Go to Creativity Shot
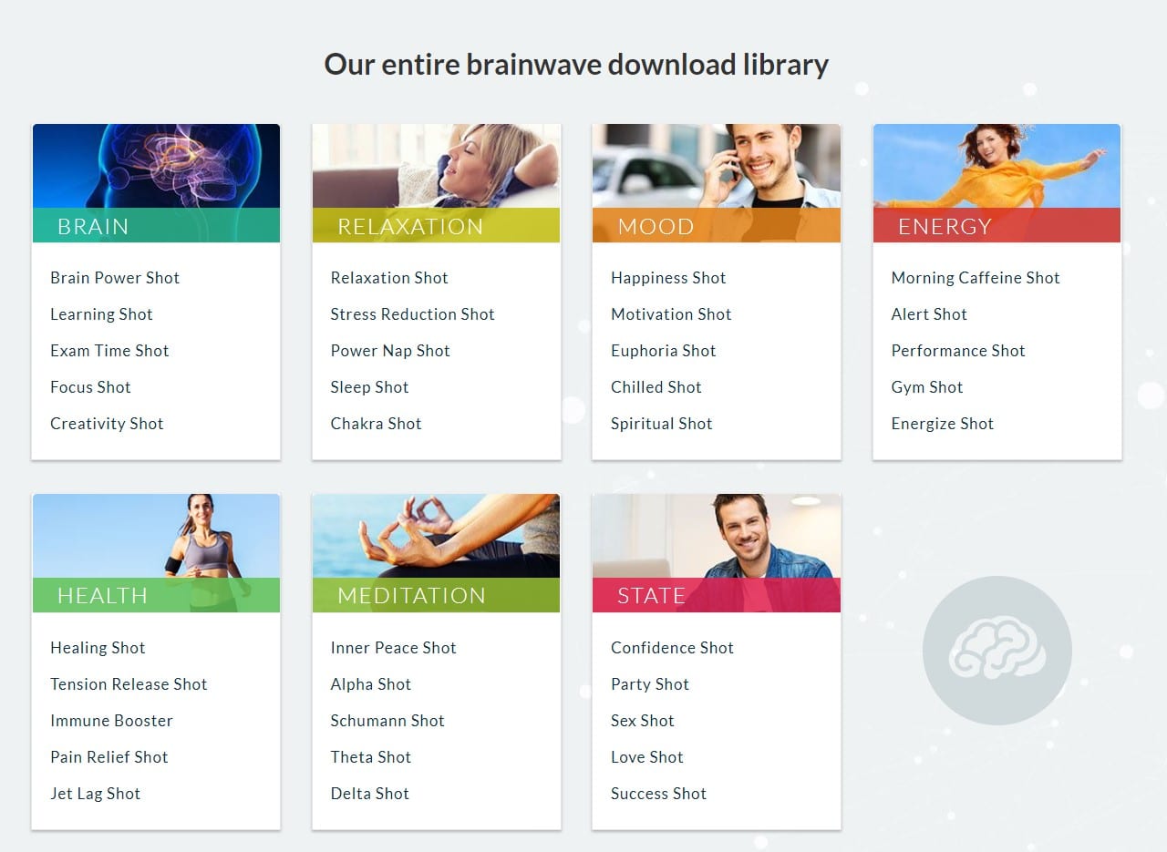The width and height of the screenshot is (1167, 852). tap(107, 424)
